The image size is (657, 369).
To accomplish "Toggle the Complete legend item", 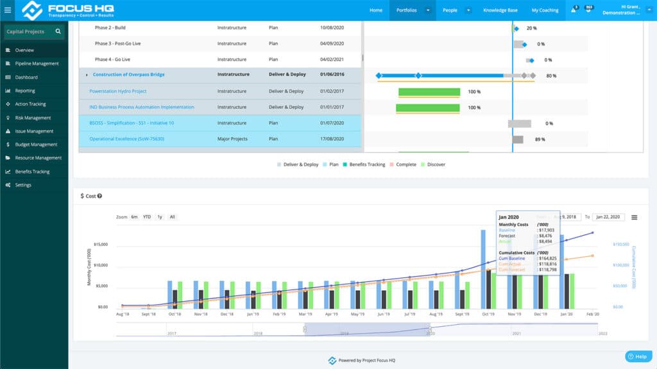I will 403,165.
